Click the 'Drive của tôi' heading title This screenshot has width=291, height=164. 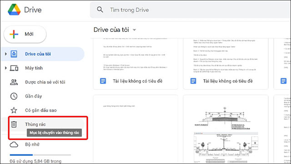coord(111,30)
